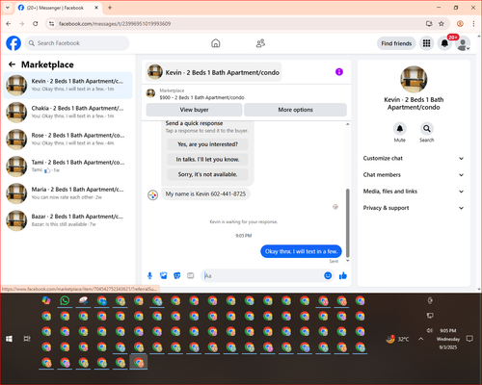Send quick reply 'In talks. I'll let you know.'
Screen dimensions: 482x385
pos(207,160)
